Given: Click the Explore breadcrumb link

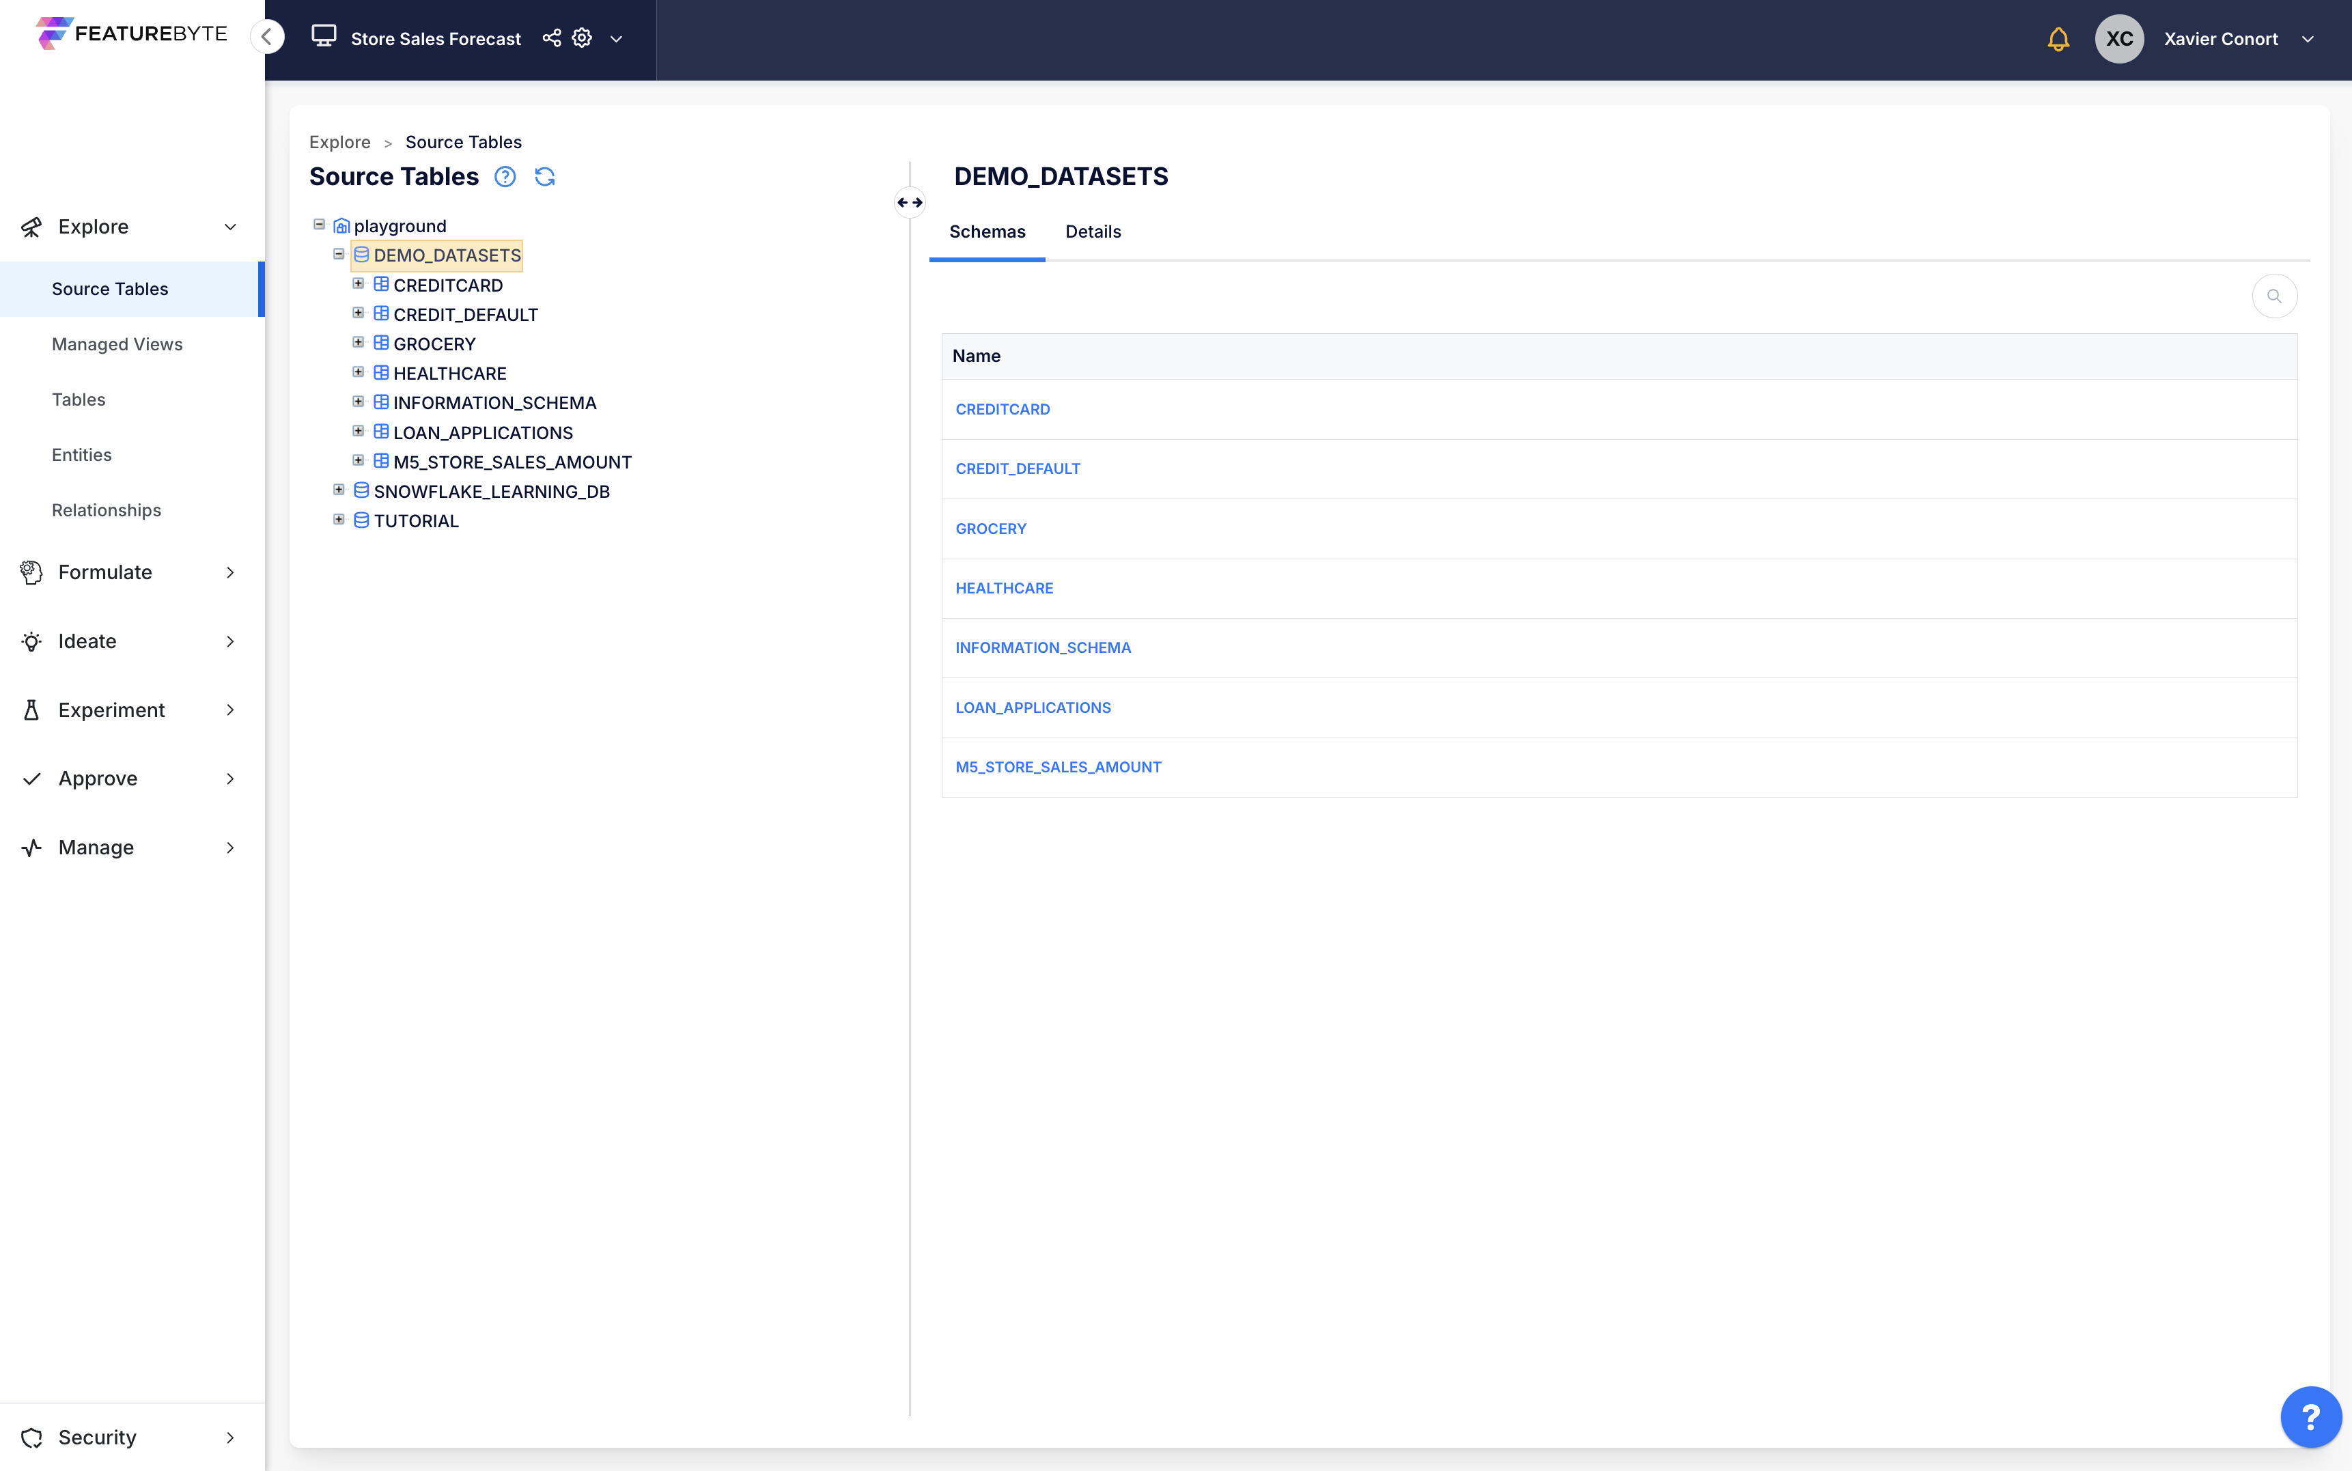Looking at the screenshot, I should point(339,142).
